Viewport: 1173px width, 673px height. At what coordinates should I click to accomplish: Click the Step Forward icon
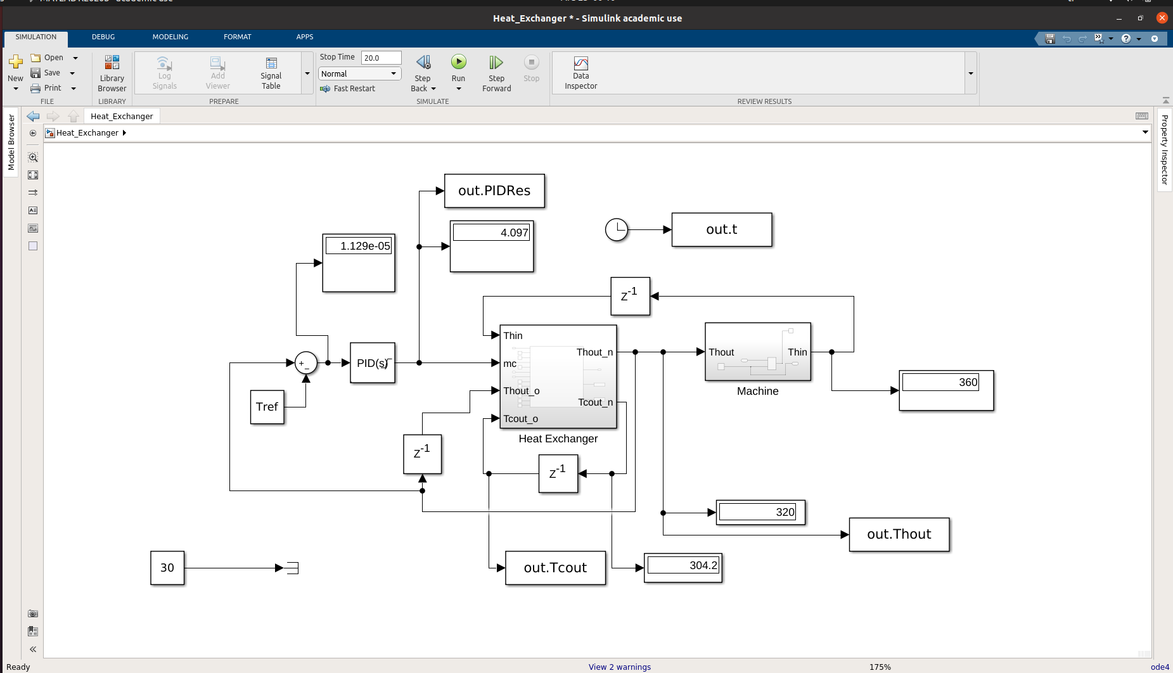coord(496,62)
